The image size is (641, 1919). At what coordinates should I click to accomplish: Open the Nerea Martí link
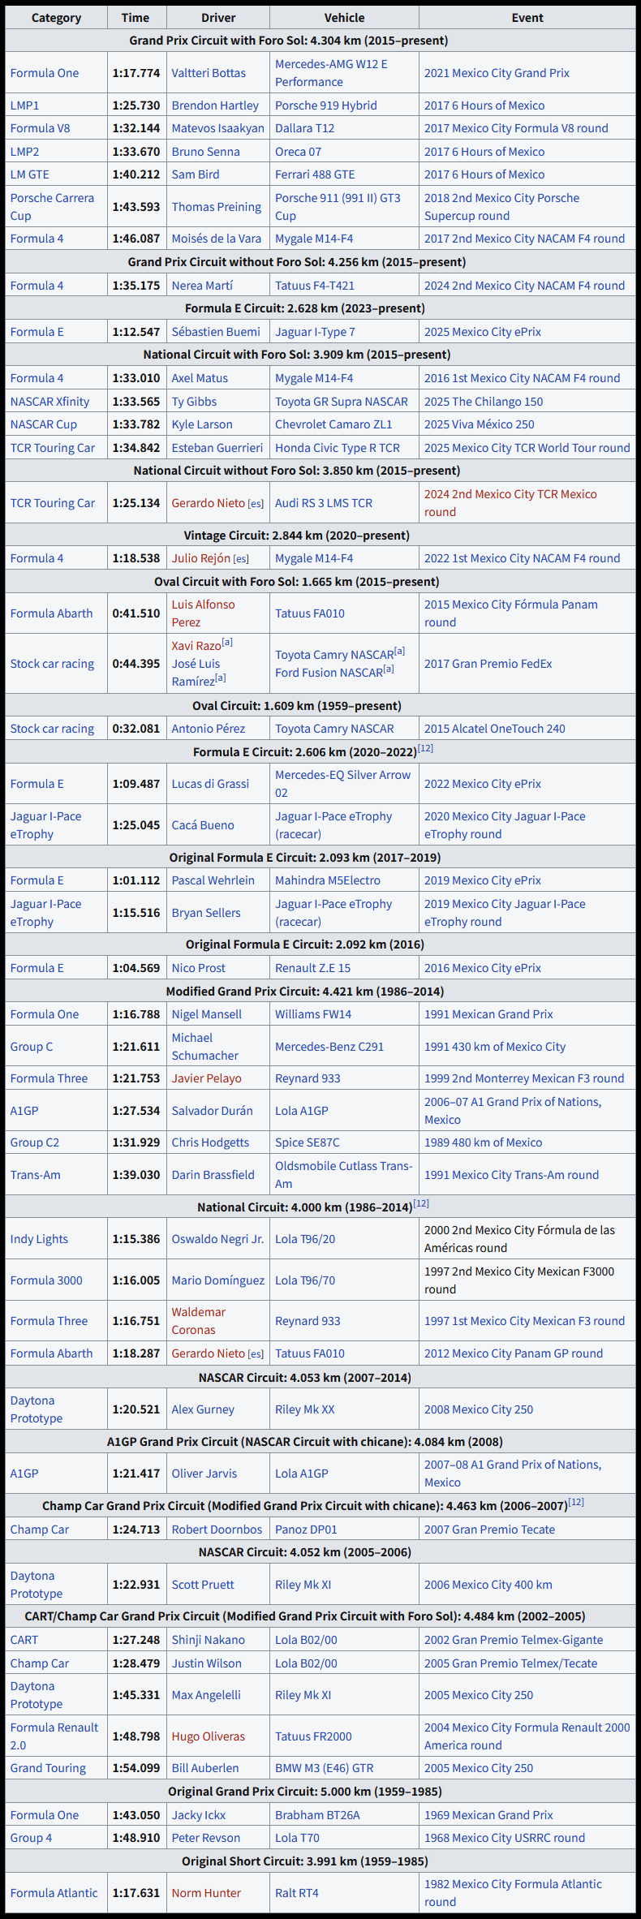(202, 286)
